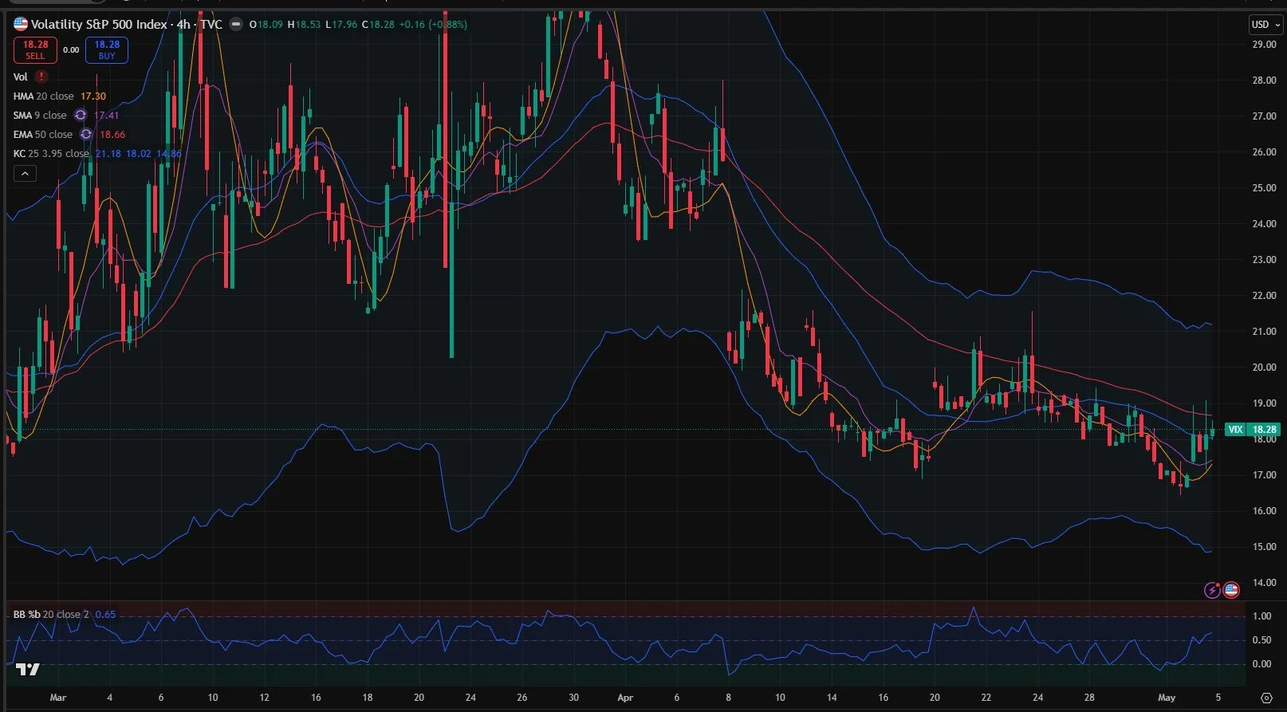The height and width of the screenshot is (712, 1287).
Task: Click the SMA value 17.41 in legend
Action: coord(106,116)
